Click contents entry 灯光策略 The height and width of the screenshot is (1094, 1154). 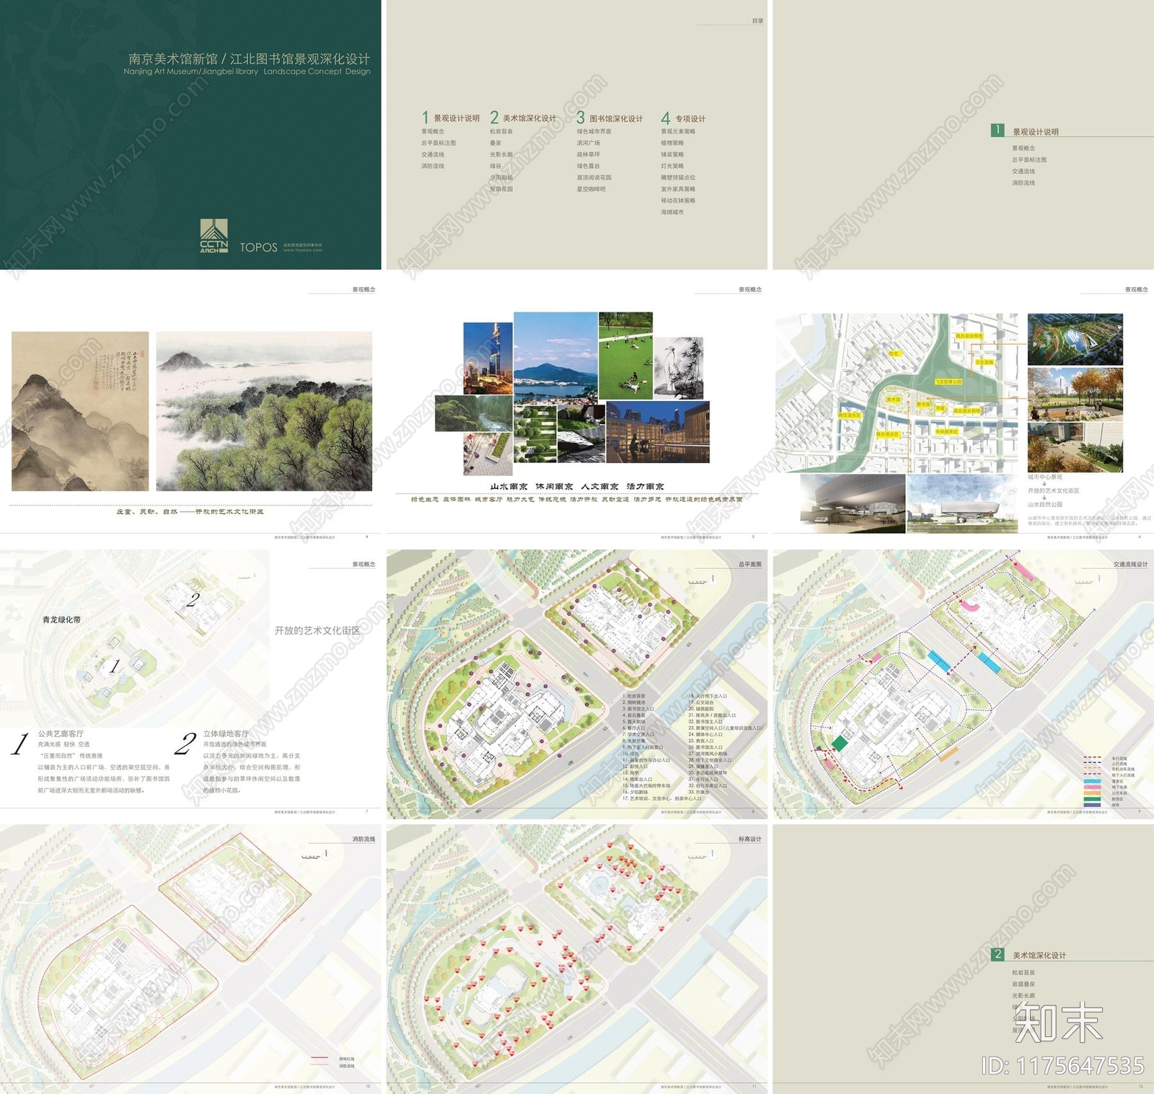[672, 166]
